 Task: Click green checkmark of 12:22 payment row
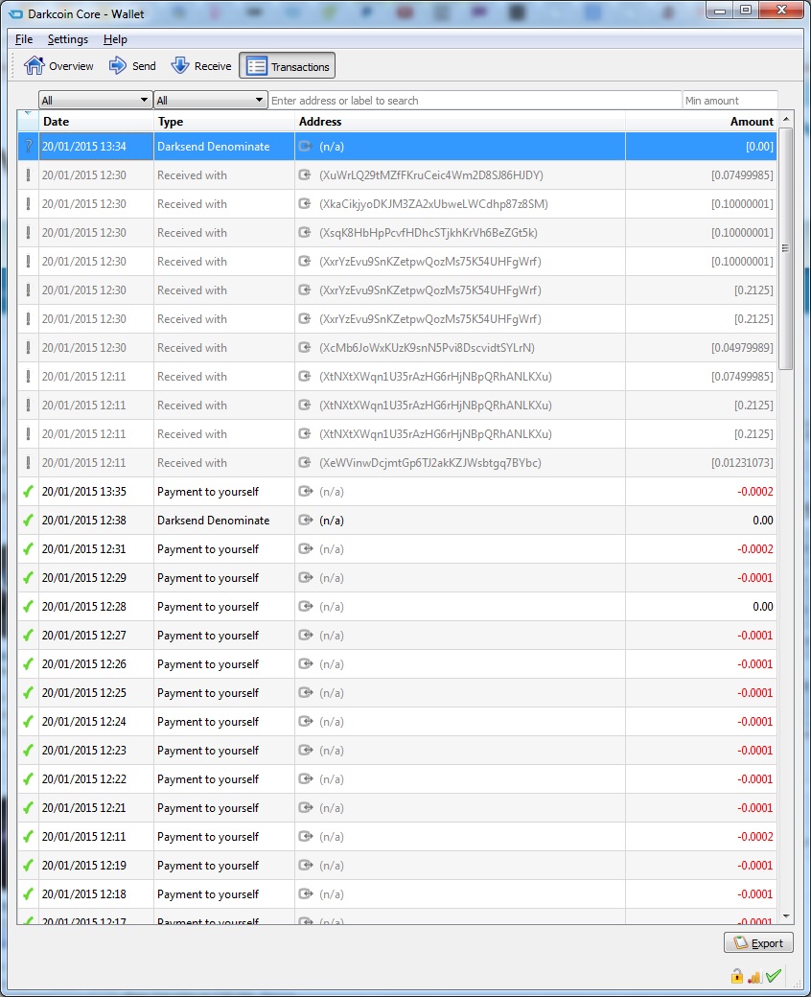point(28,778)
